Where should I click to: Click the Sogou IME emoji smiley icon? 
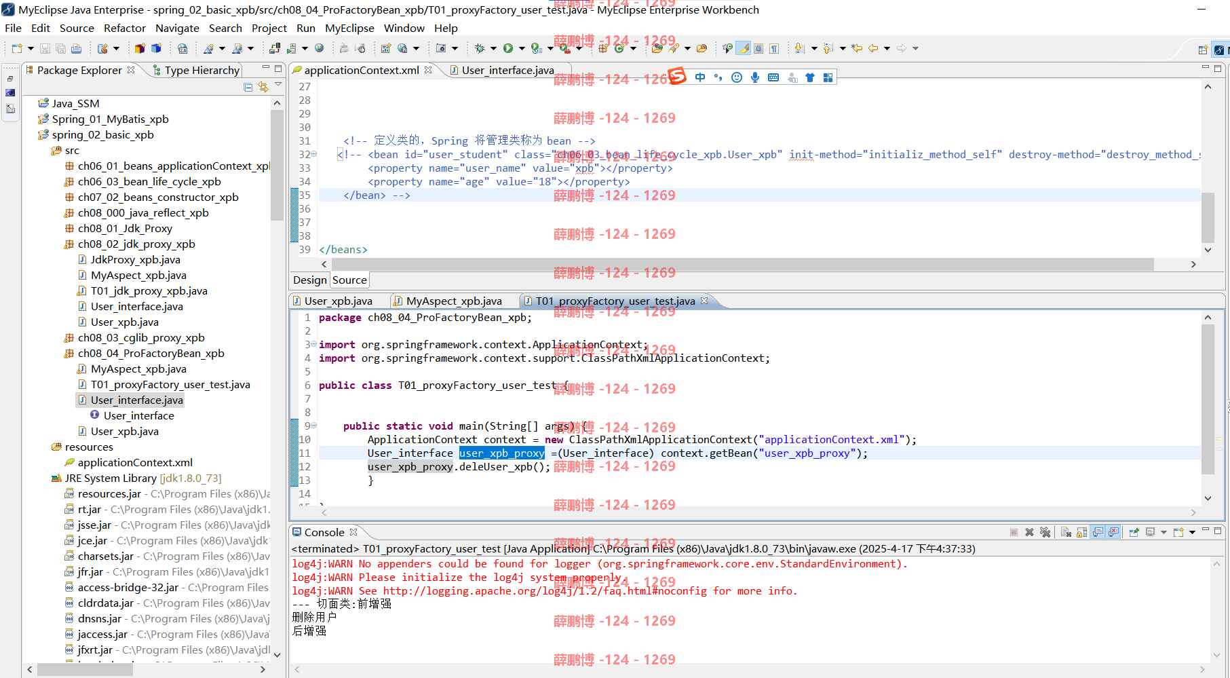point(737,77)
